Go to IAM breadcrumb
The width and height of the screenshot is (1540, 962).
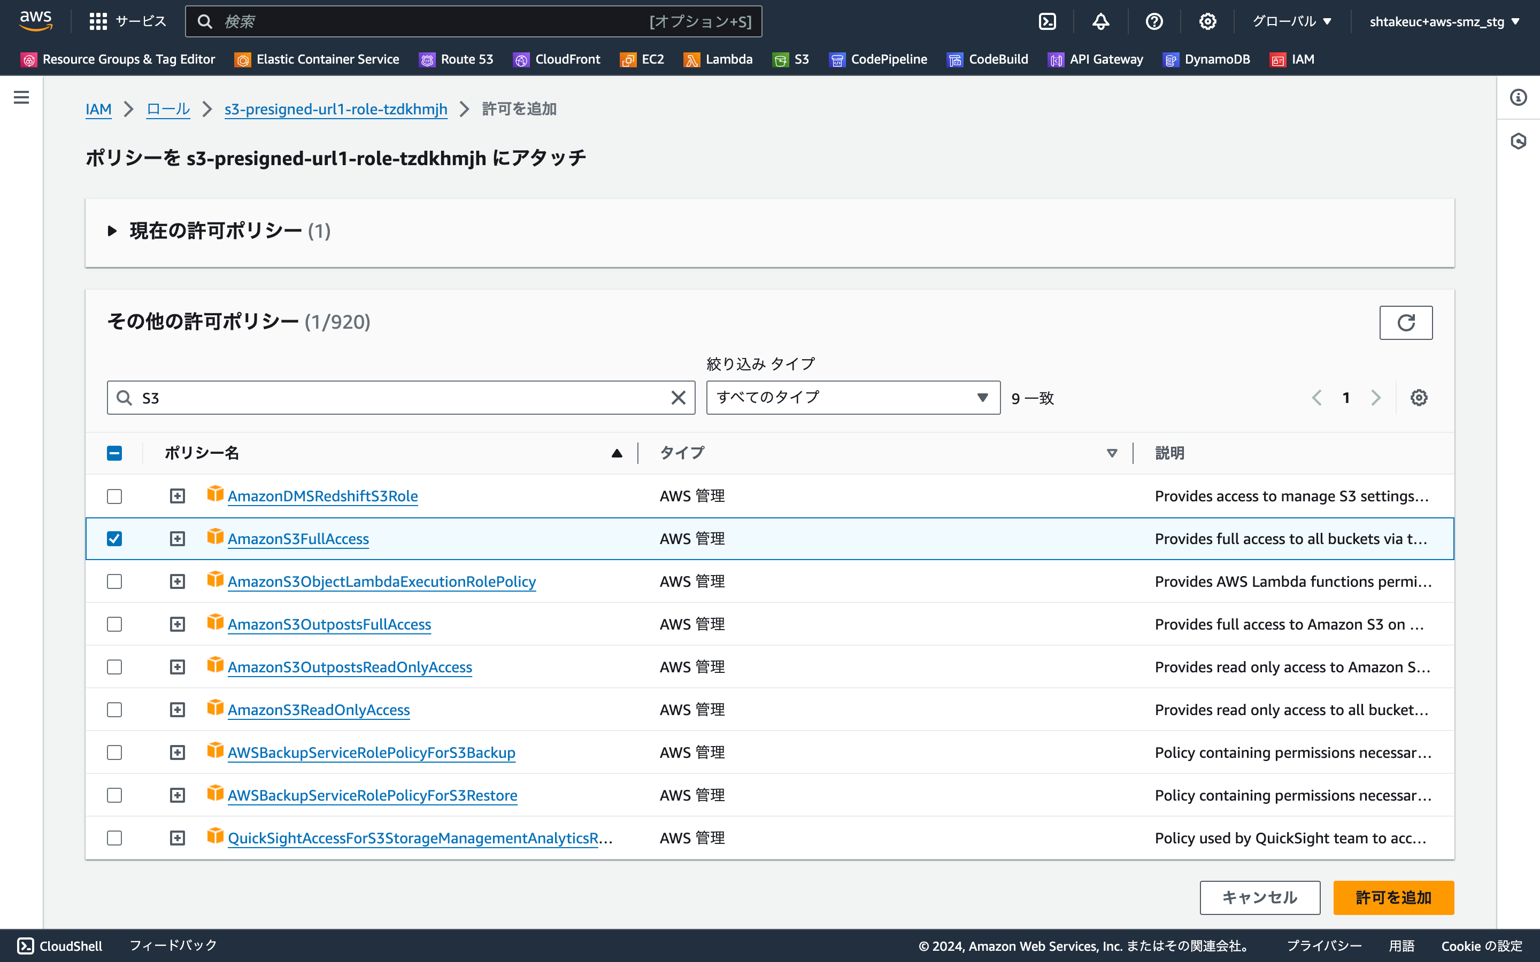98,109
